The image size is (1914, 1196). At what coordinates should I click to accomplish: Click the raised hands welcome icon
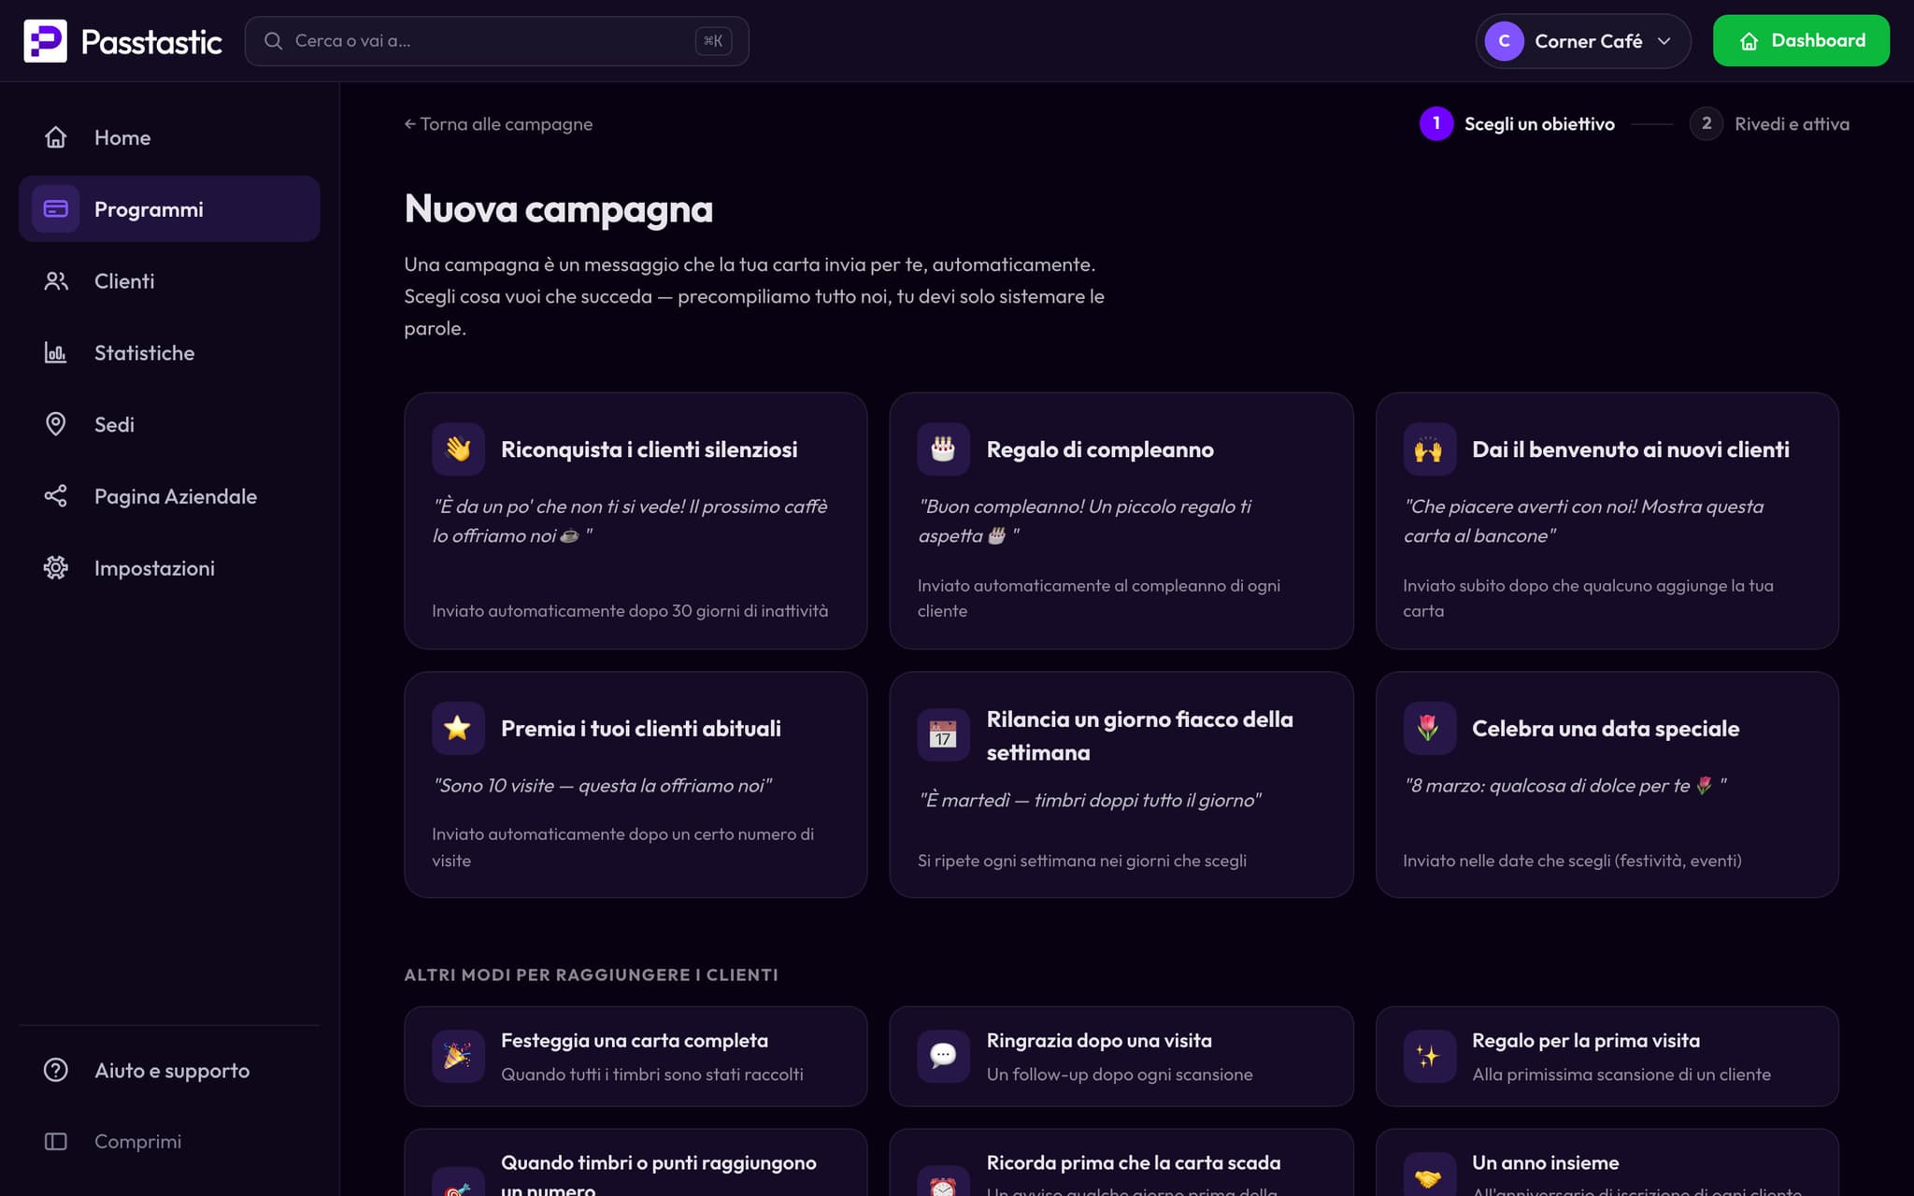[1429, 449]
